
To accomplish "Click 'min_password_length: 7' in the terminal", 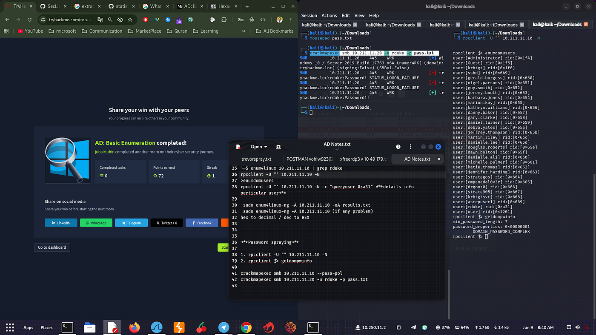I will coord(481,221).
